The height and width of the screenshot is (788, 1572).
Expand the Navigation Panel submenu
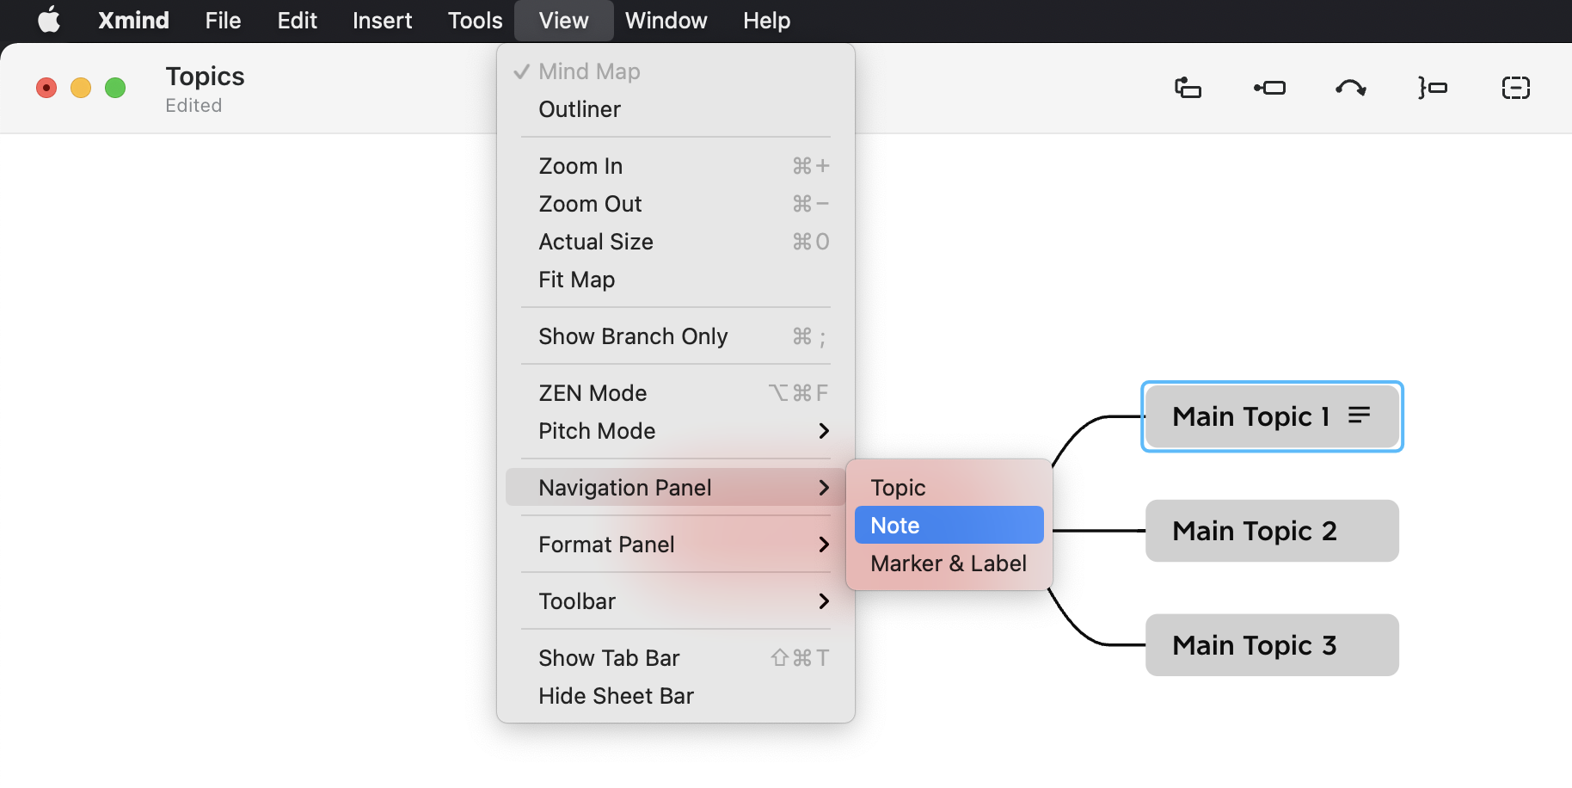676,488
